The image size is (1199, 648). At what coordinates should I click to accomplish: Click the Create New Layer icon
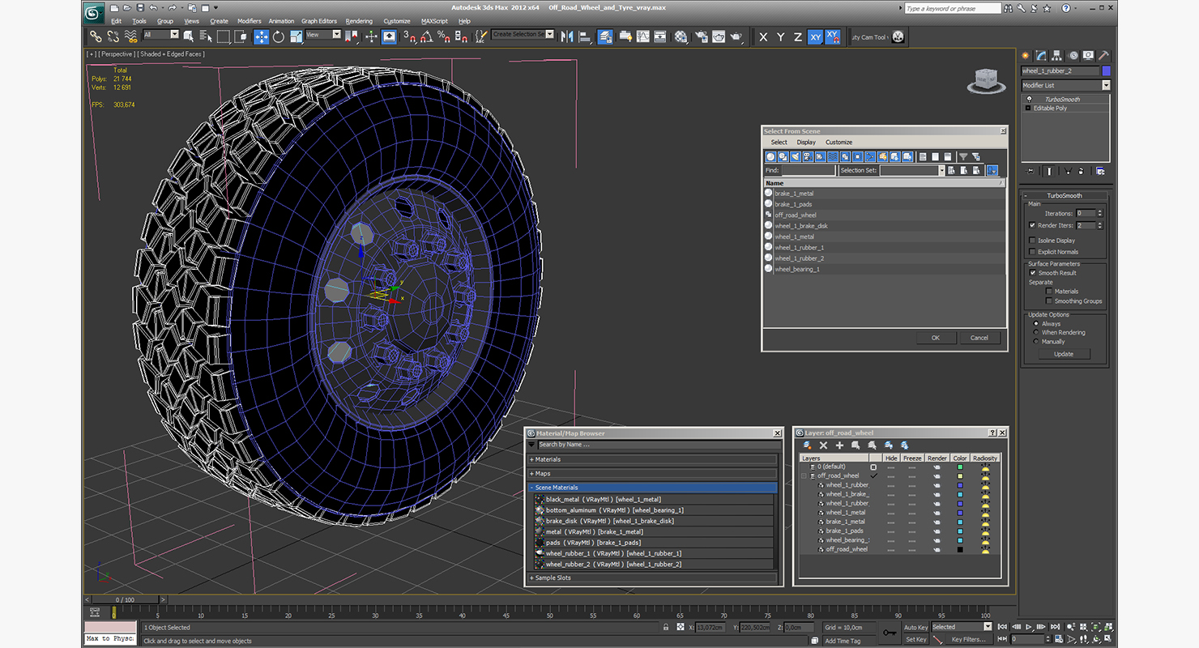click(808, 446)
